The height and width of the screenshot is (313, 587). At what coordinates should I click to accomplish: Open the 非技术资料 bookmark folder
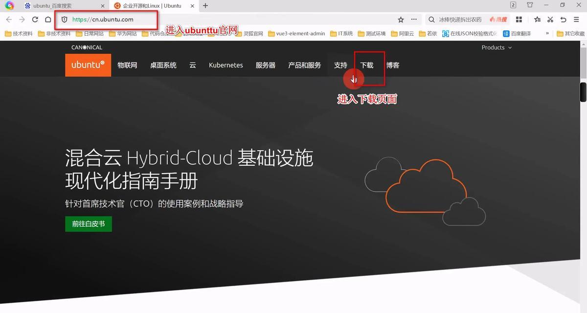(x=54, y=34)
